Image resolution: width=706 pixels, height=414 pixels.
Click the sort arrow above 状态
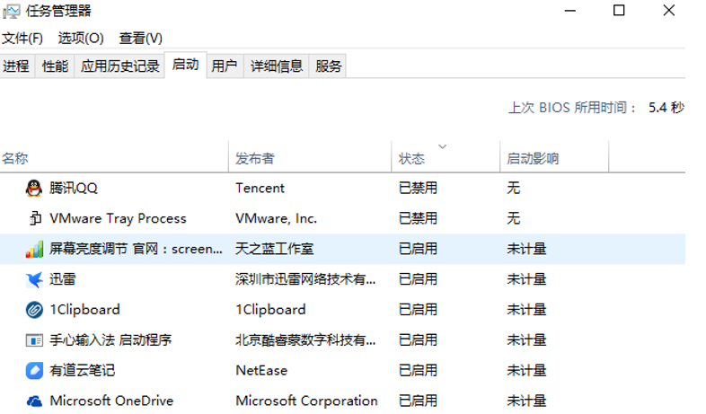coord(443,146)
